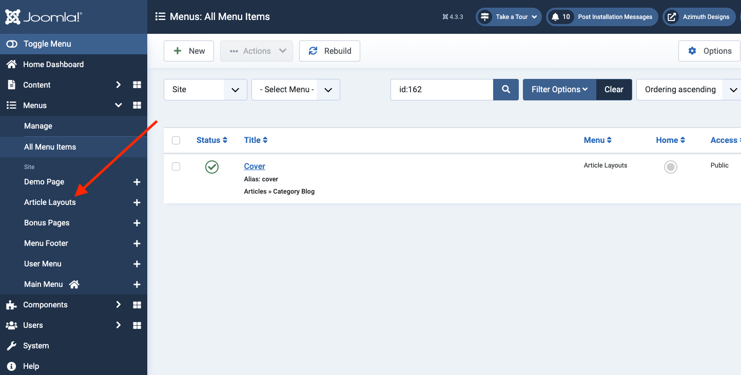This screenshot has height=375, width=741.
Task: Click the Users dashboard grid icon
Action: pos(137,325)
